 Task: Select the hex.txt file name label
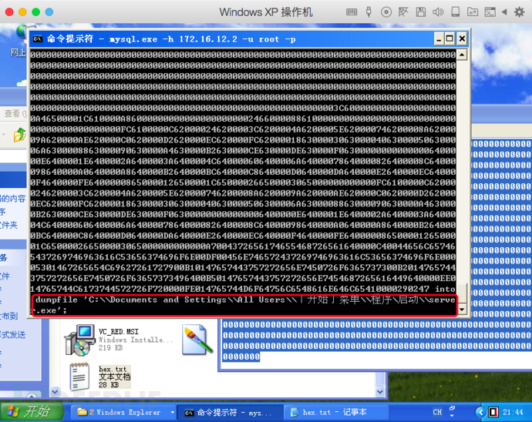pos(113,369)
